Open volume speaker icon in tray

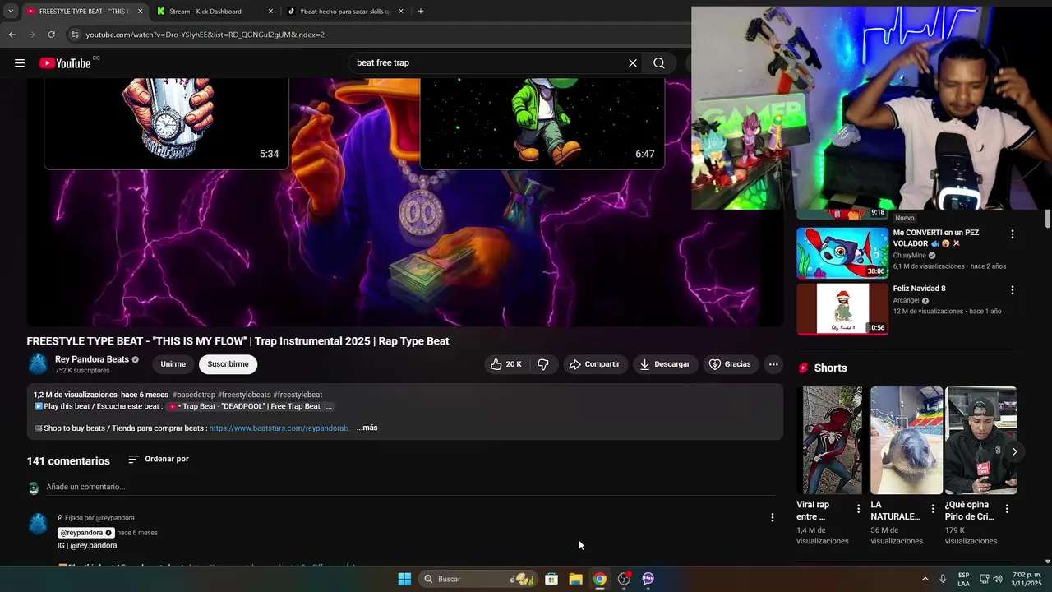998,579
